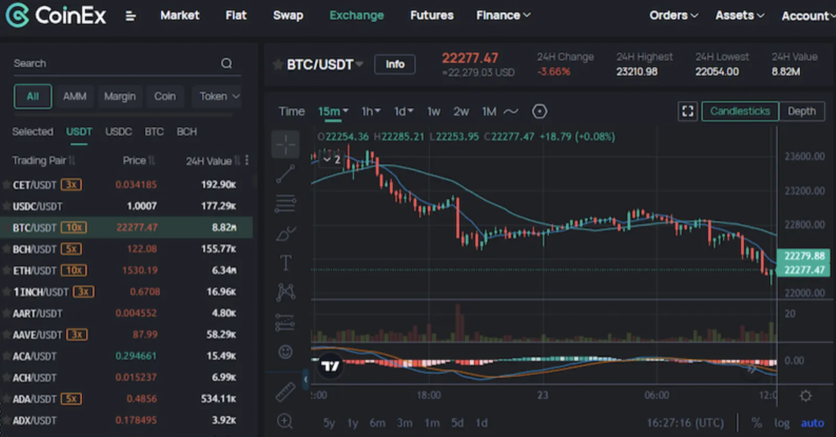Screen dimensions: 836x437
Task: Set chart interval to 1w
Action: pyautogui.click(x=434, y=111)
